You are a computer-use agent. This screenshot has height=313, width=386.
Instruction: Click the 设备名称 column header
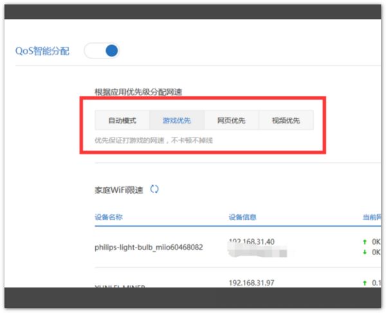[109, 217]
